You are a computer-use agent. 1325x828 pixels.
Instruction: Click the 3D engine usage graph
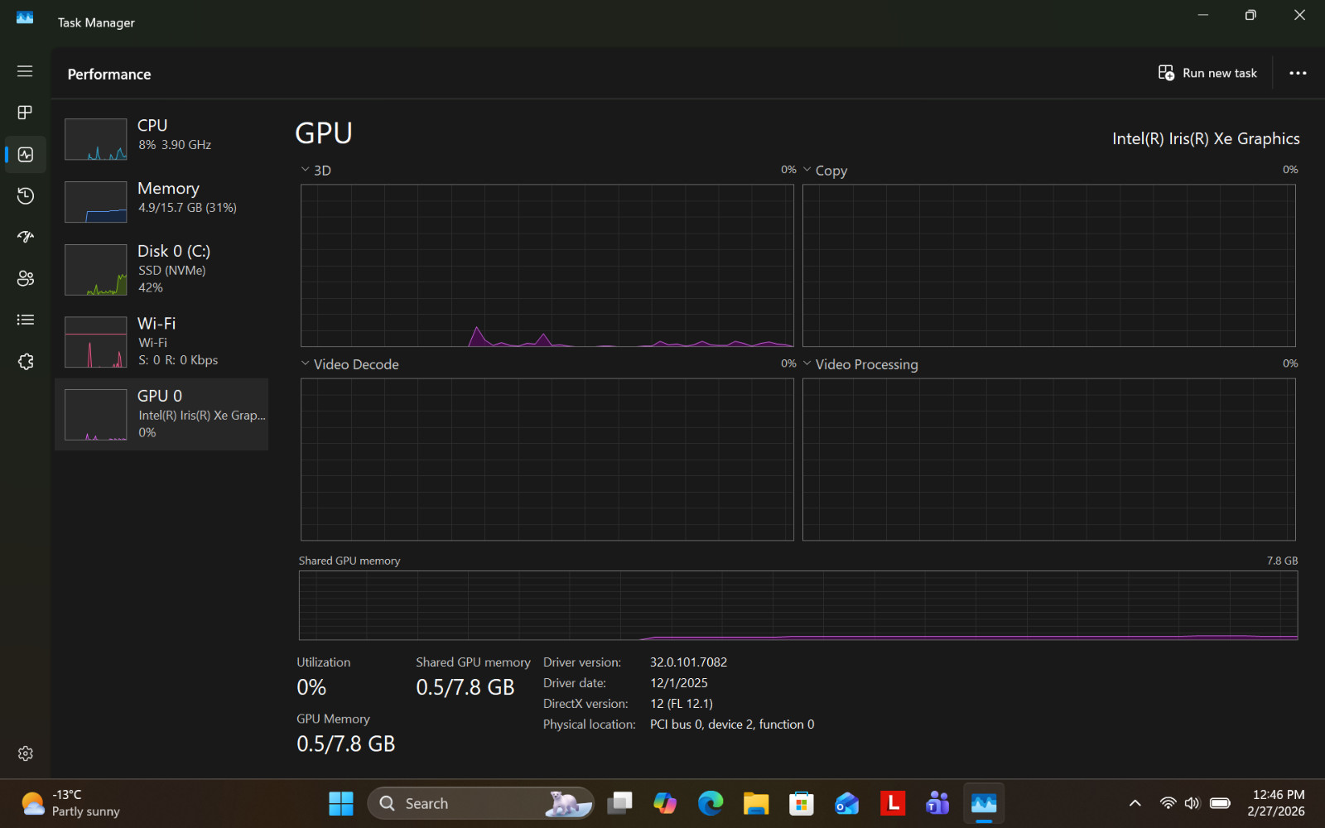point(547,265)
